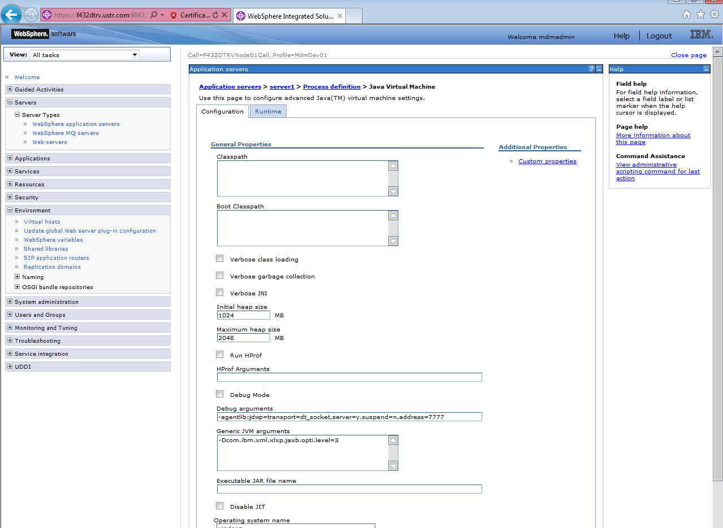This screenshot has width=723, height=528.
Task: Check the Run HProf option
Action: tap(220, 355)
